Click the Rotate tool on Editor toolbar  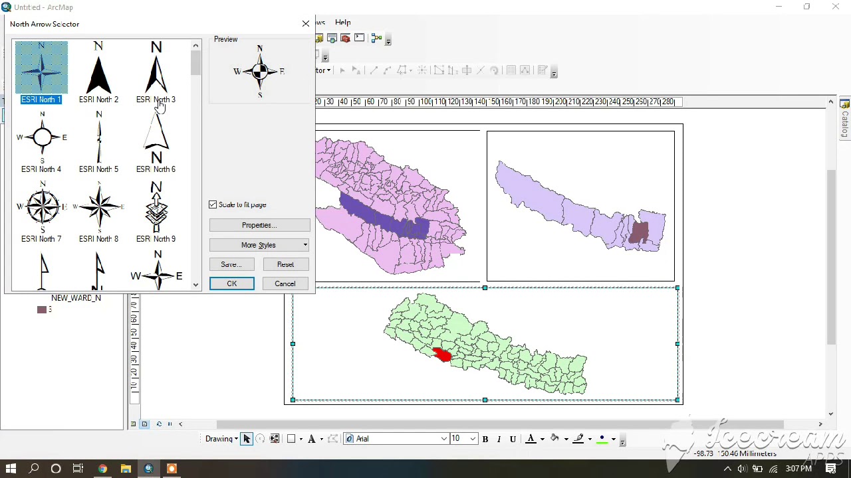pyautogui.click(x=494, y=70)
